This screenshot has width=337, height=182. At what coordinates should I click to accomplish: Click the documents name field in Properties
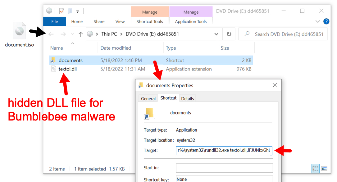pos(180,113)
